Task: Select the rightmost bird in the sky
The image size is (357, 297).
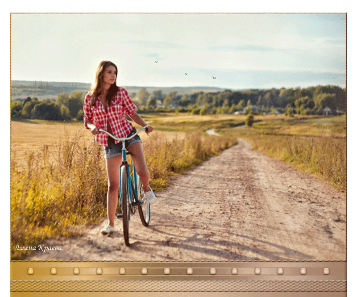Action: [214, 77]
